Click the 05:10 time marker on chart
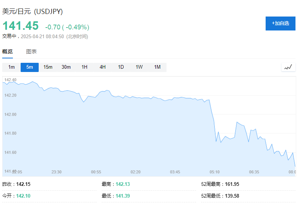The image size is (301, 209). point(214,172)
